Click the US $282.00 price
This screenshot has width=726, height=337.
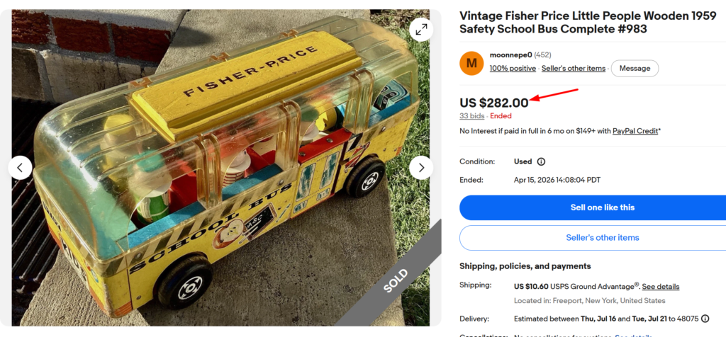[x=493, y=103]
